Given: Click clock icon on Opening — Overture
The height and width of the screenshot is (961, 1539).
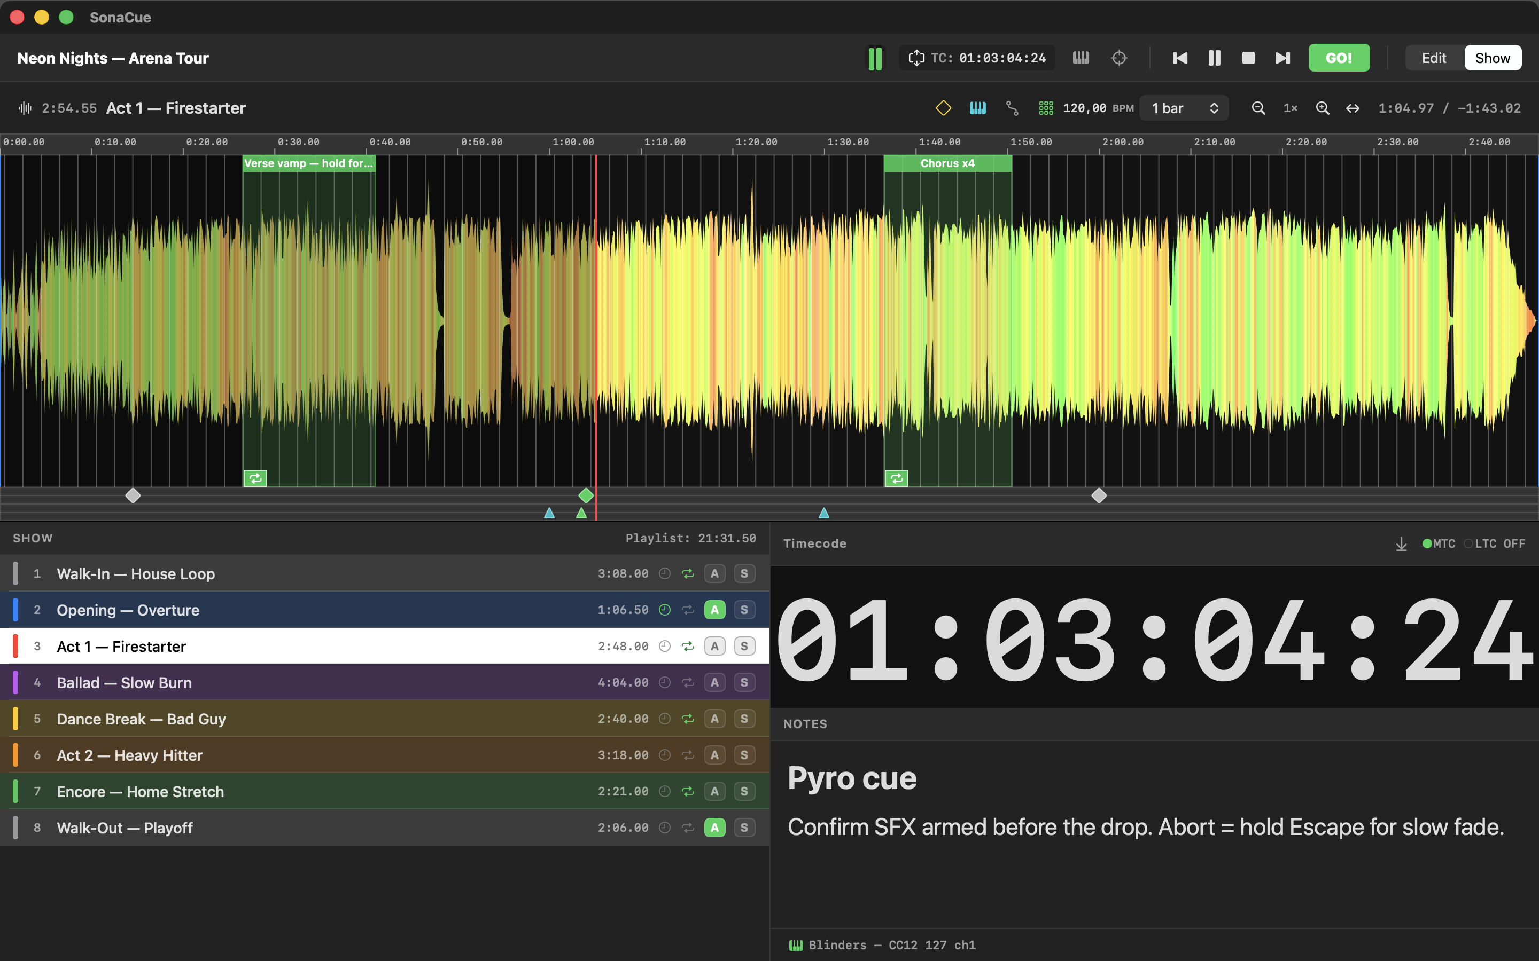Looking at the screenshot, I should [x=665, y=610].
